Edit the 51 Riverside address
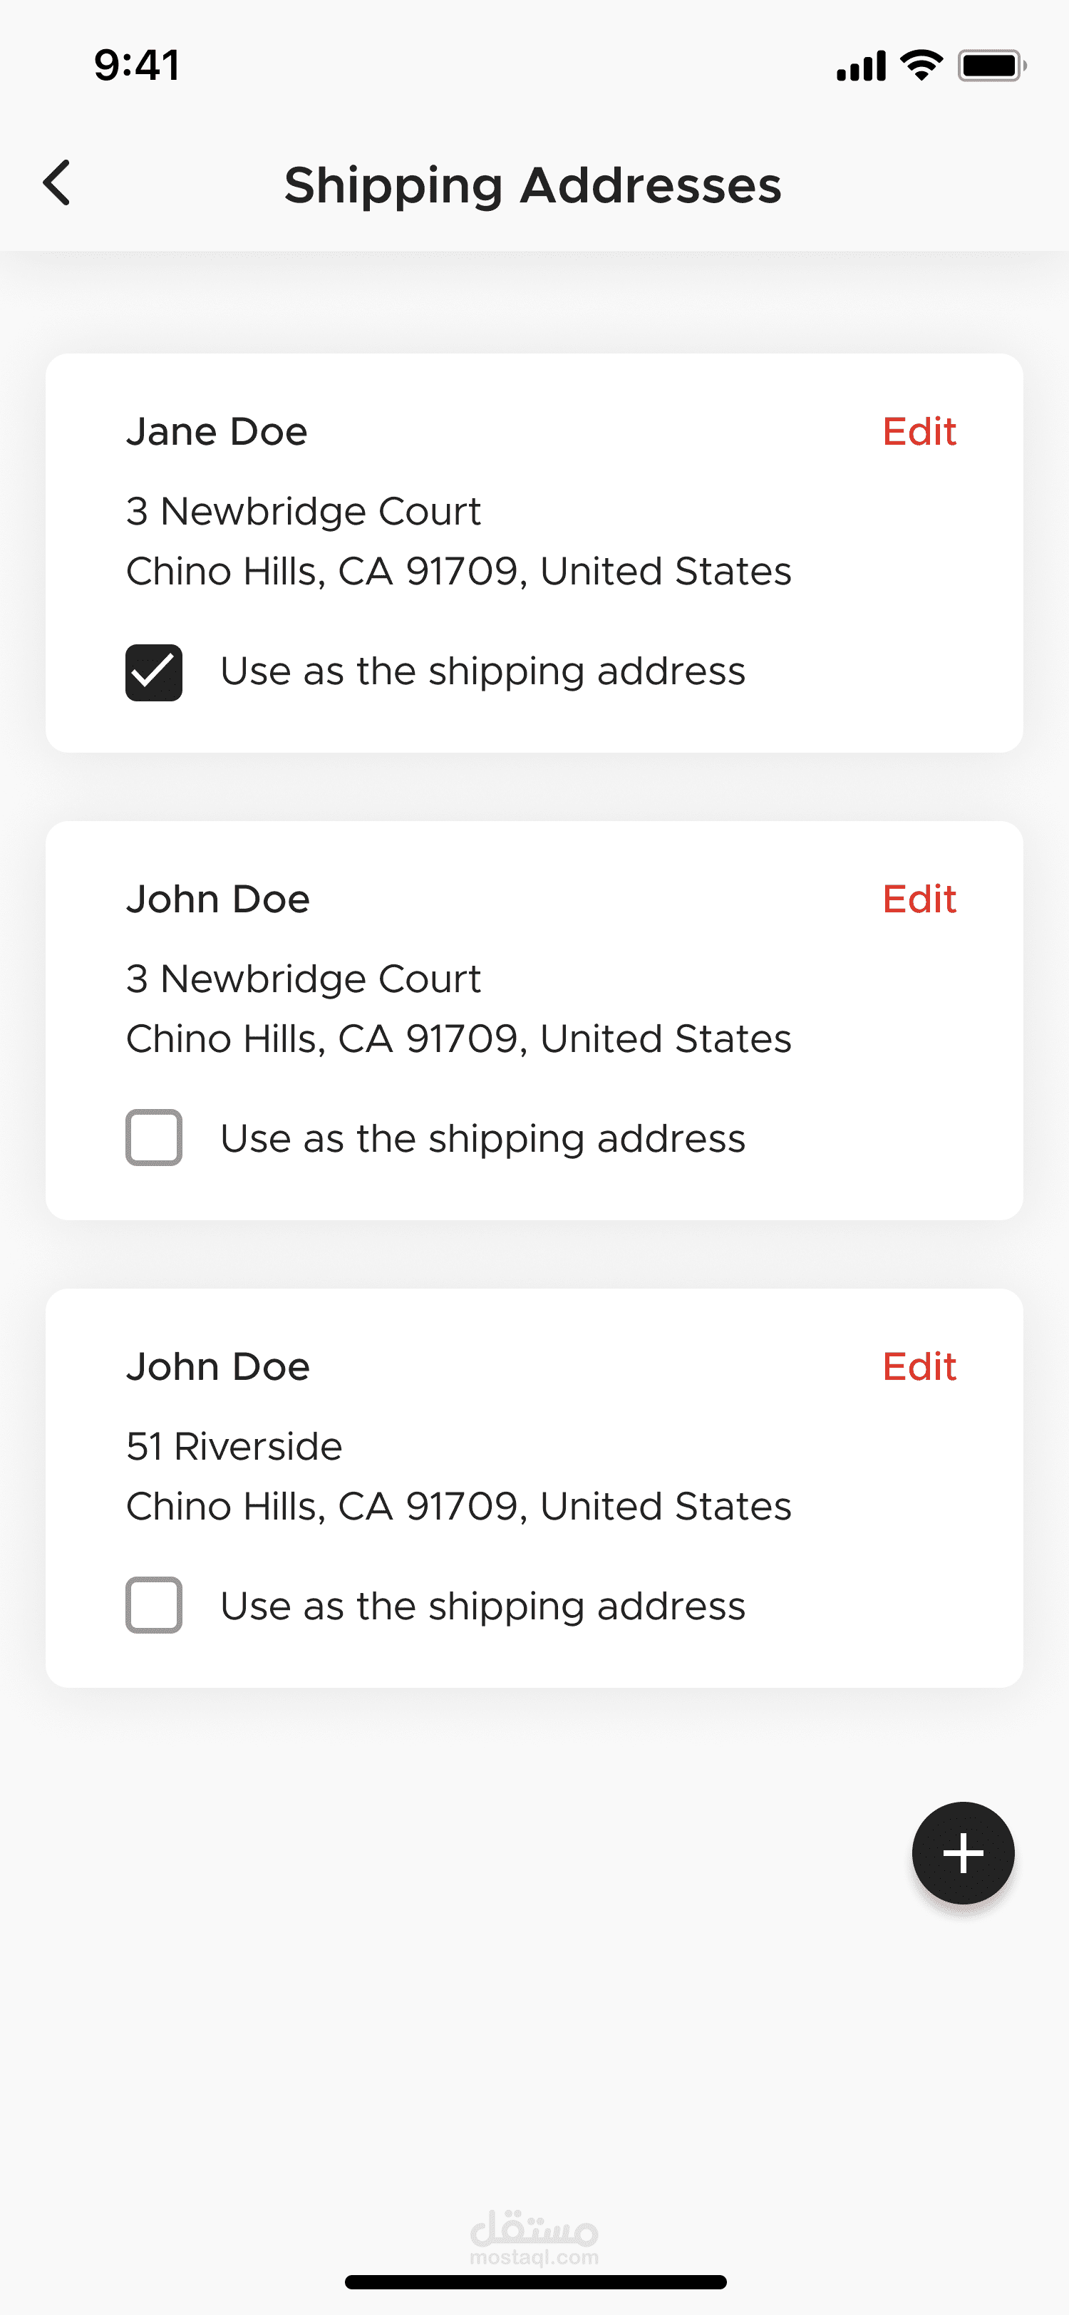This screenshot has width=1069, height=2315. click(919, 1367)
